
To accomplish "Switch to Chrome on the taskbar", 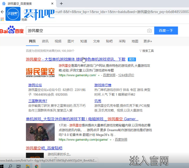I will 36,166.
